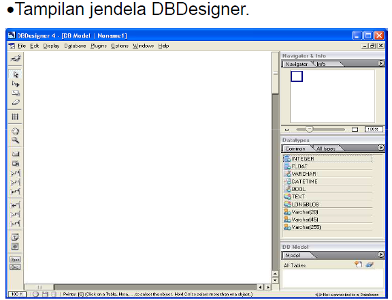Click the database cylinder icon in status bar
The width and height of the screenshot is (392, 300).
[x=54, y=295]
